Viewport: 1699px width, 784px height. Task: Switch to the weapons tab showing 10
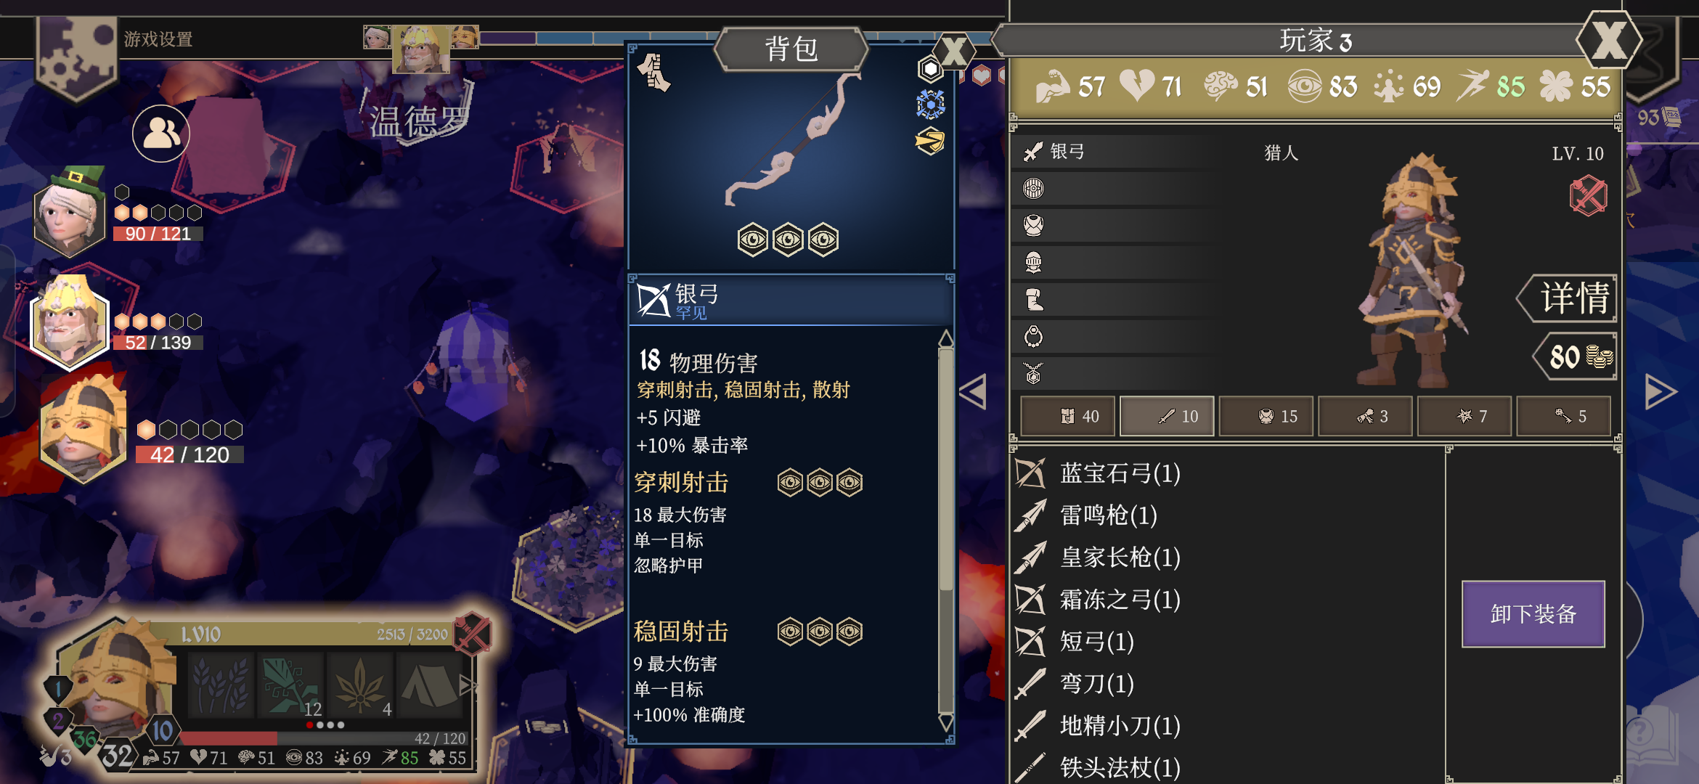click(1167, 416)
